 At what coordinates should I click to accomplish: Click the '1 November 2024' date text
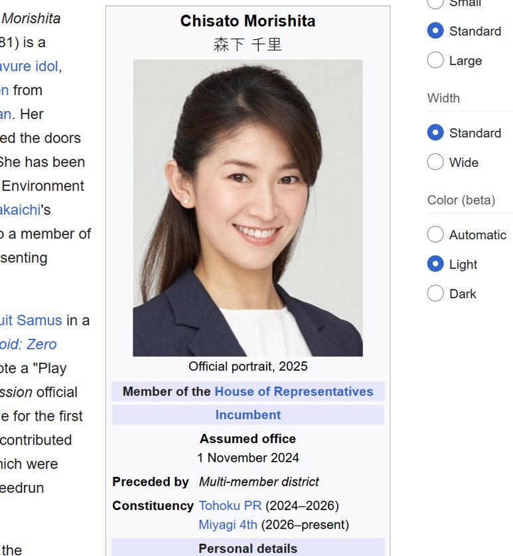[248, 458]
